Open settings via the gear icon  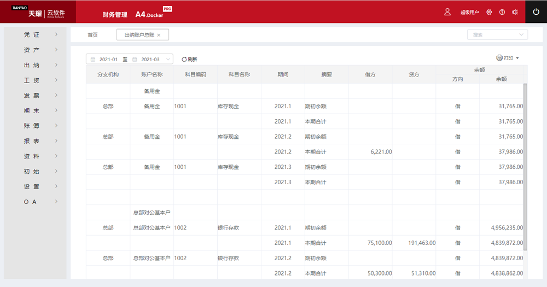point(489,12)
